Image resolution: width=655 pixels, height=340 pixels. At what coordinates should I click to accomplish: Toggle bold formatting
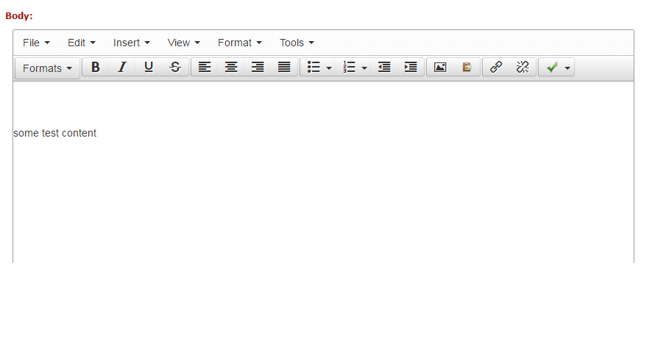tap(95, 67)
